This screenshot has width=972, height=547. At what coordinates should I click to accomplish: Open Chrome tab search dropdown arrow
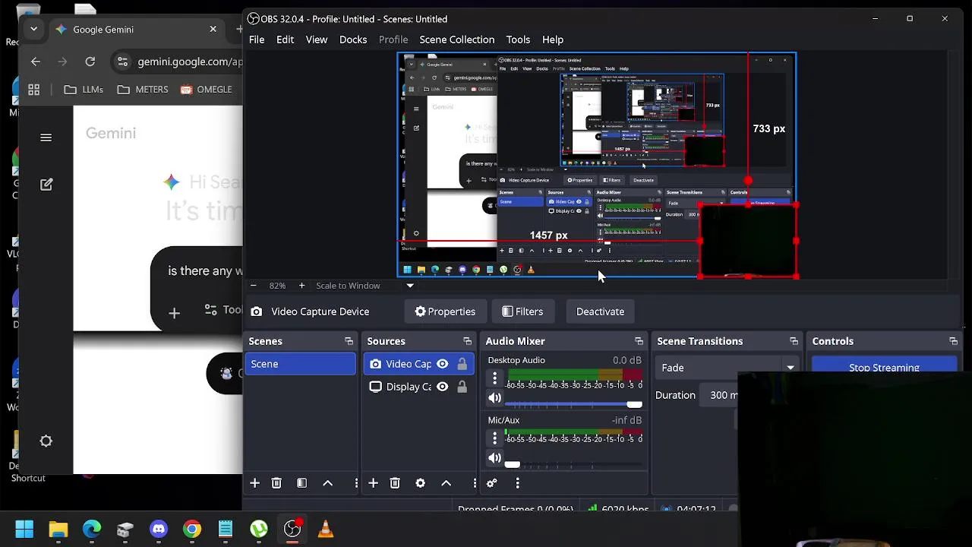(33, 29)
